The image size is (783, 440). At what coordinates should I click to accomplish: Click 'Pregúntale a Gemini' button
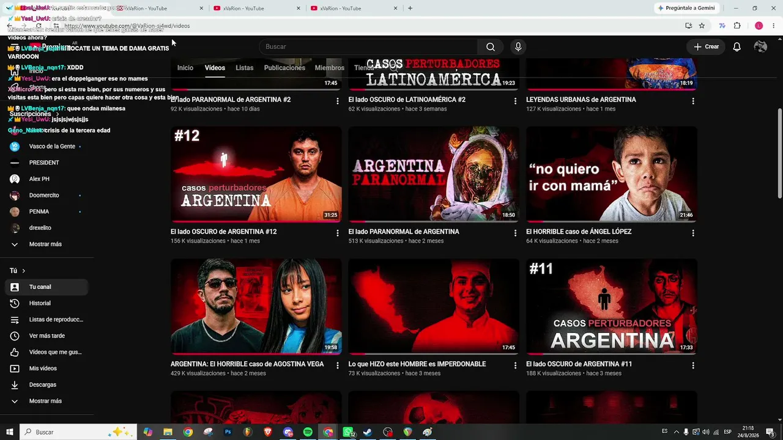[686, 8]
